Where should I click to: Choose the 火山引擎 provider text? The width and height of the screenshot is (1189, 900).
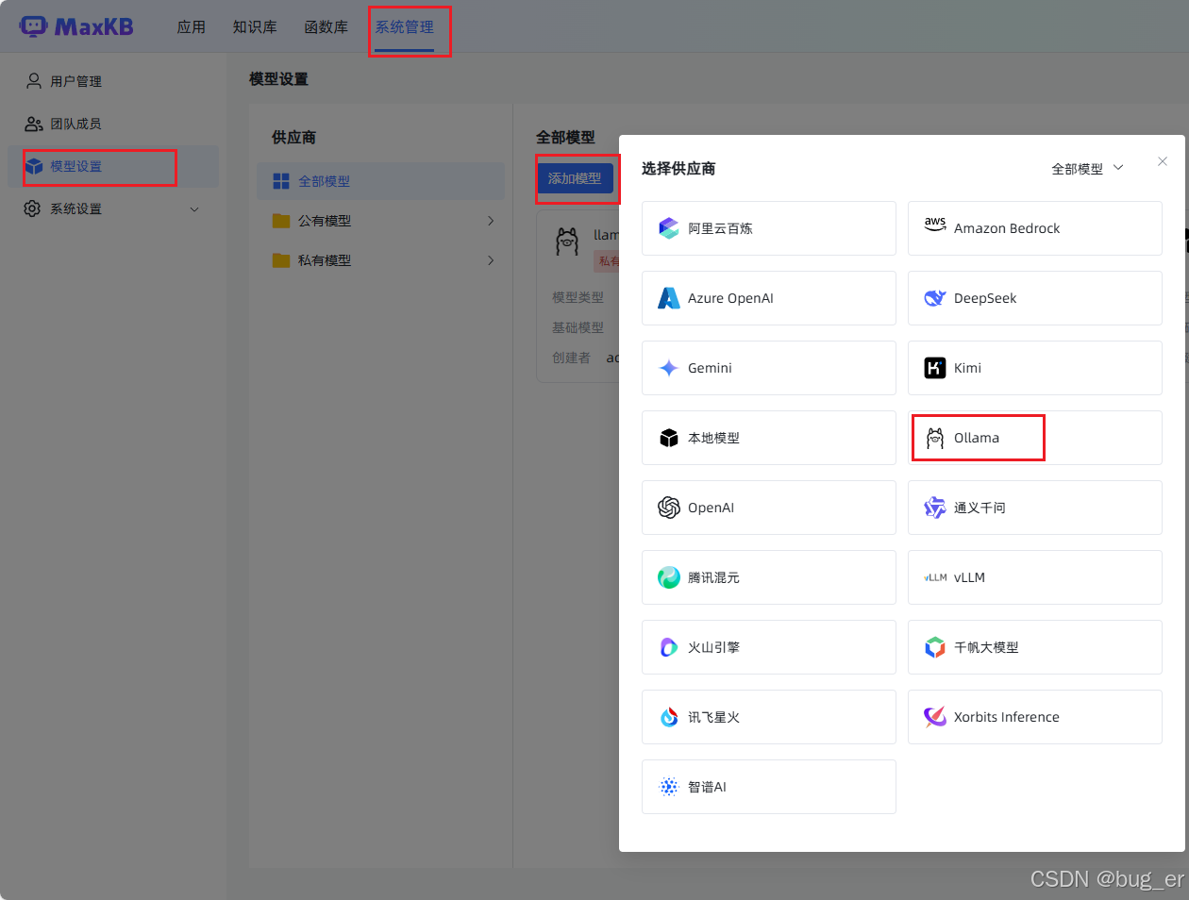tap(713, 647)
